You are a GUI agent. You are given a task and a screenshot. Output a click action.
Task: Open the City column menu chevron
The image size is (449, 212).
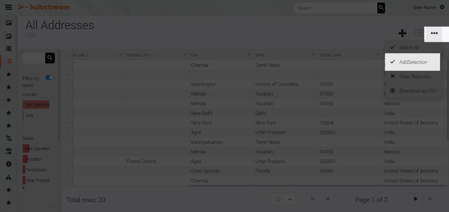(249, 55)
